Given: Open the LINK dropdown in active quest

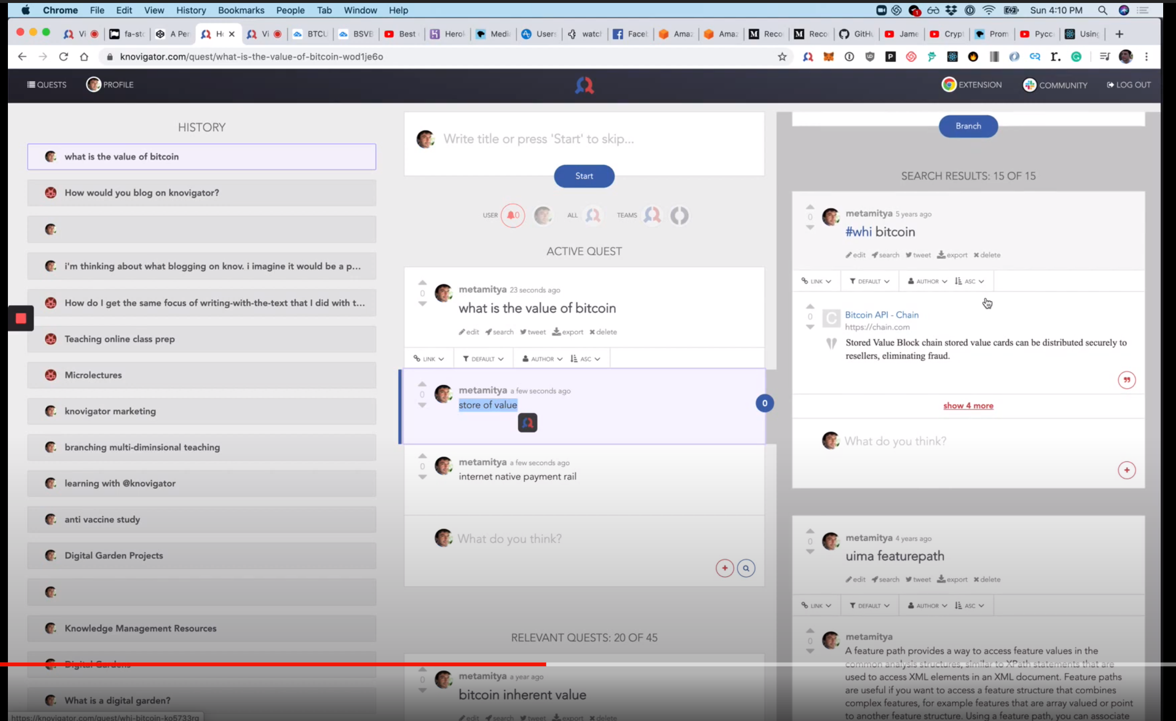Looking at the screenshot, I should click(429, 359).
